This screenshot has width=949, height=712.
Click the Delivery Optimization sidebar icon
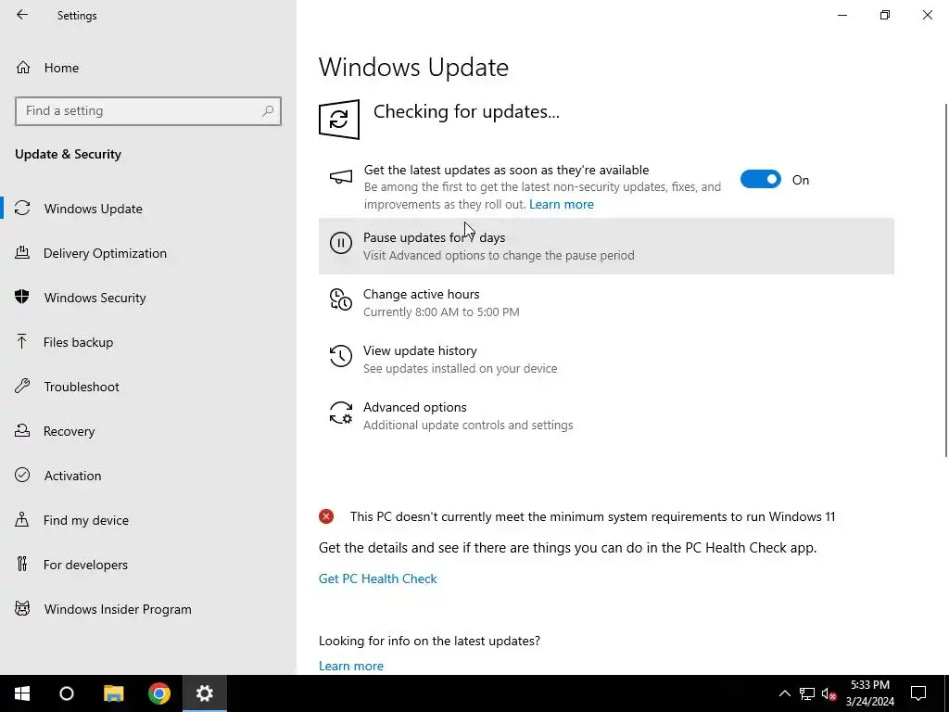point(22,252)
